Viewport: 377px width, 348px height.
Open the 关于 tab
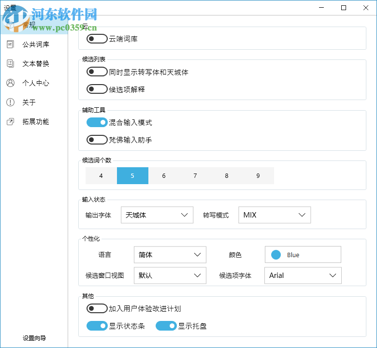click(34, 102)
